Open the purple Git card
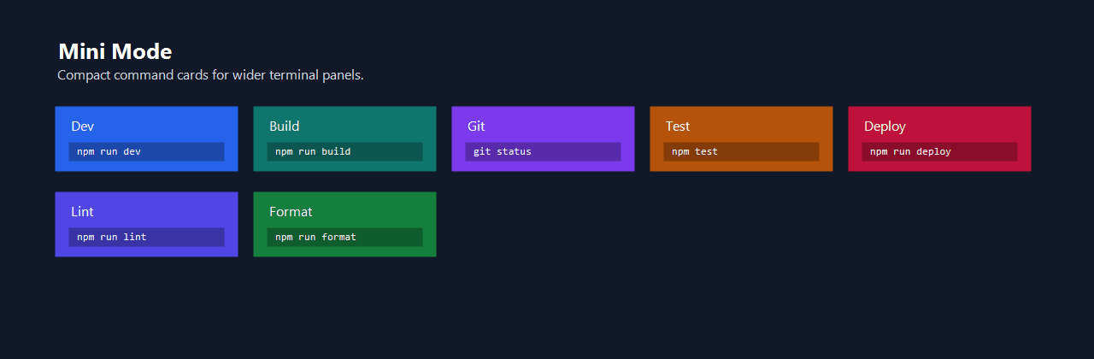The height and width of the screenshot is (359, 1094). 543,138
